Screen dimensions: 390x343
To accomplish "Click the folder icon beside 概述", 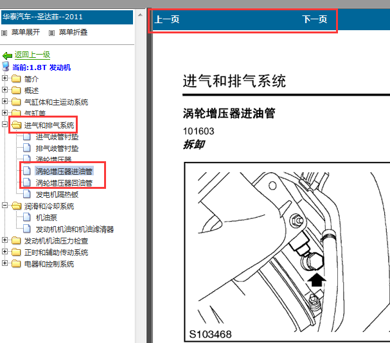I will (16, 90).
